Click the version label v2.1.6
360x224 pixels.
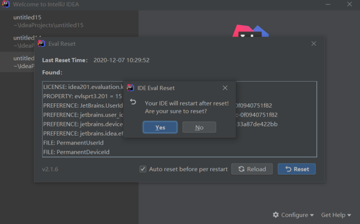(50, 169)
